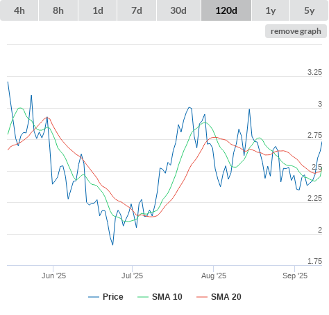This screenshot has height=315, width=329.
Task: Select the 8h time range tab
Action: [58, 10]
